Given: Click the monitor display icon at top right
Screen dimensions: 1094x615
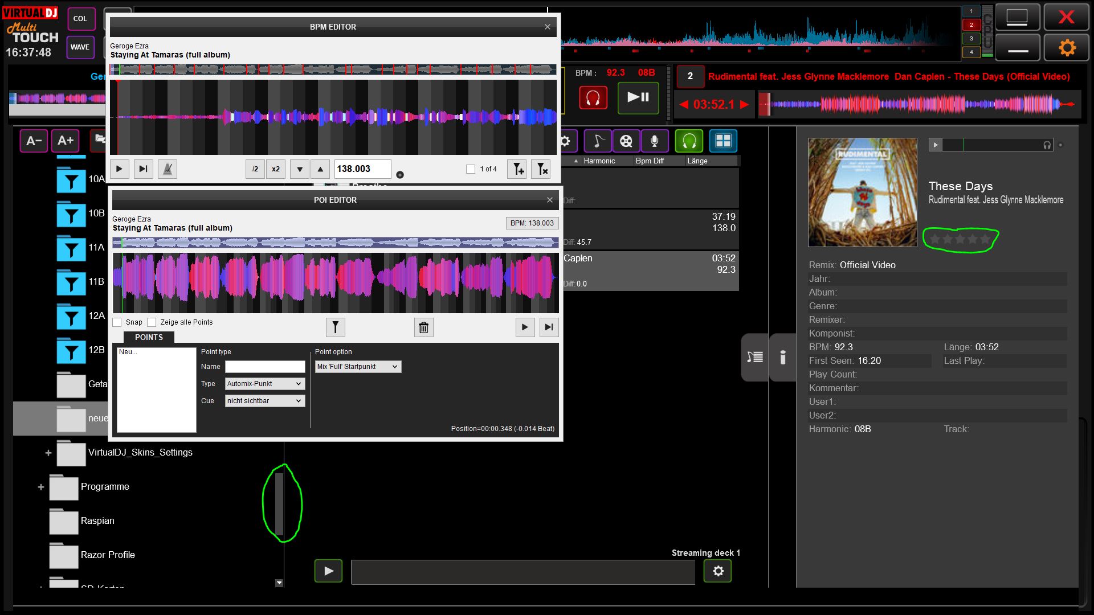Looking at the screenshot, I should [x=1018, y=17].
